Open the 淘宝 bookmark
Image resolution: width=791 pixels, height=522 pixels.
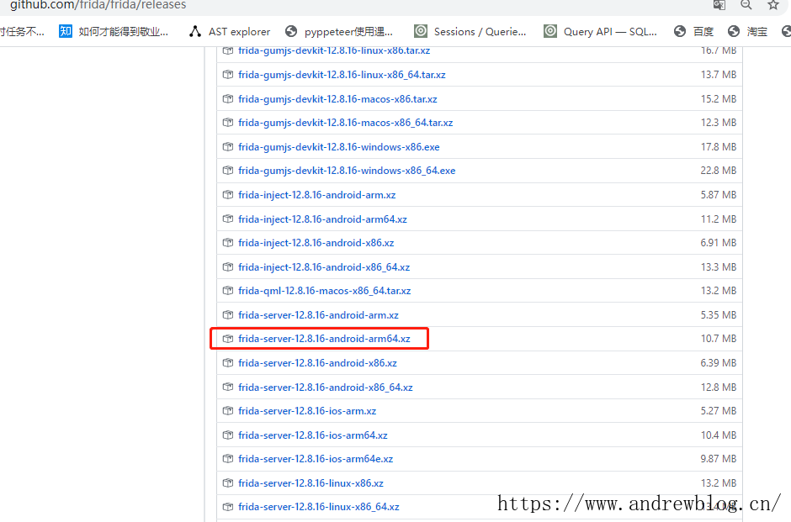click(x=747, y=31)
